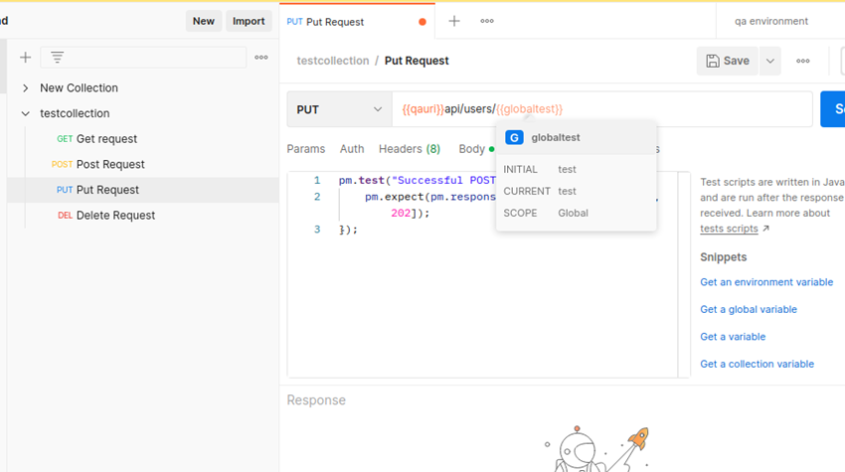Collapse testcollection folder
Viewport: 845px width, 472px height.
[x=26, y=114]
